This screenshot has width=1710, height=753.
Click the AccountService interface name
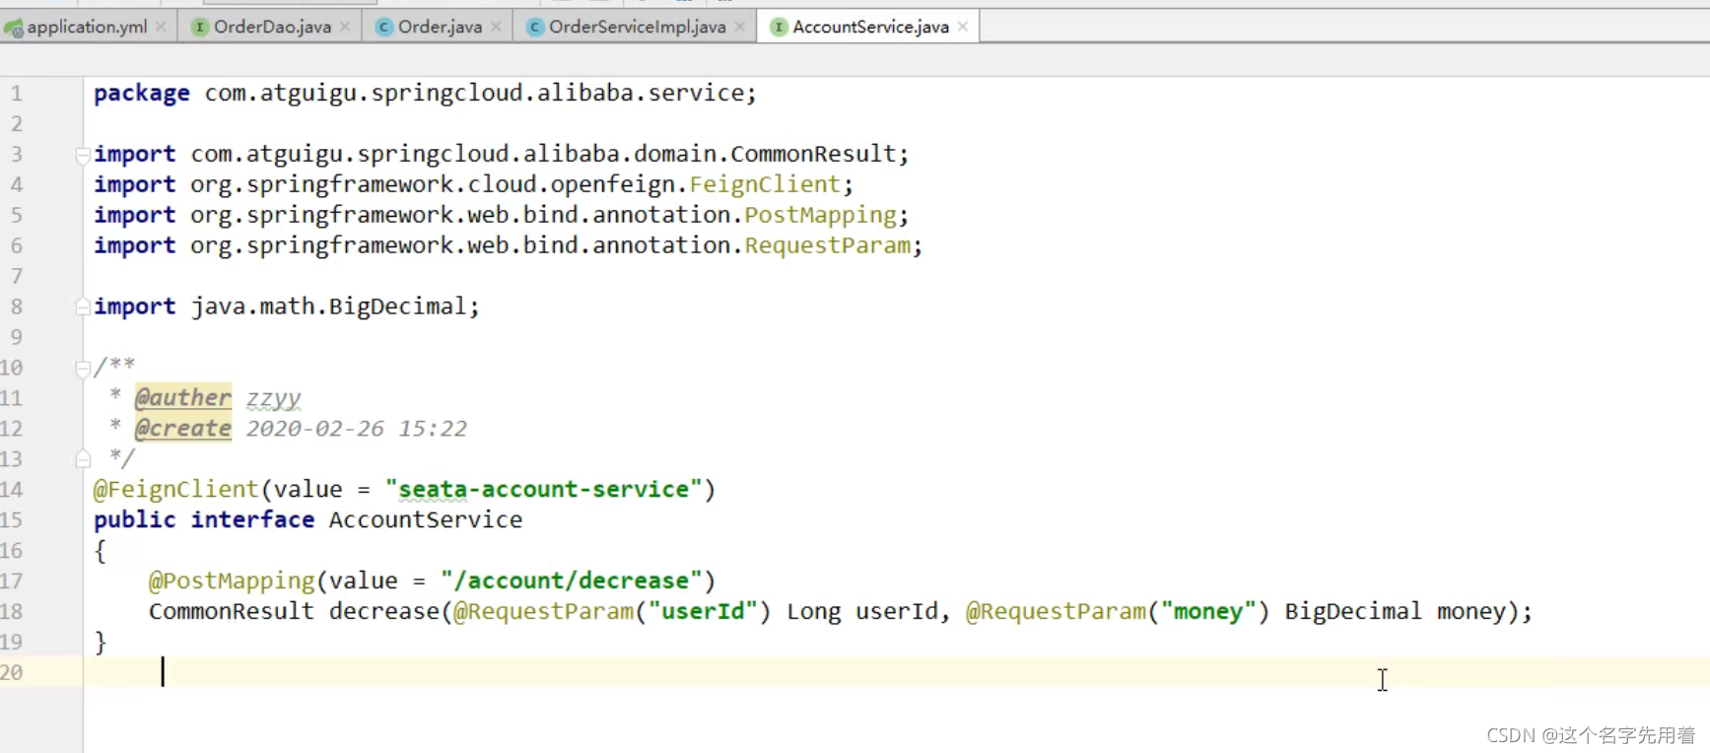tap(426, 519)
